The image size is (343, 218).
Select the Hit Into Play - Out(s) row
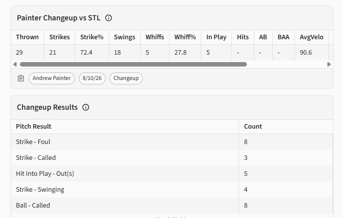[172, 174]
